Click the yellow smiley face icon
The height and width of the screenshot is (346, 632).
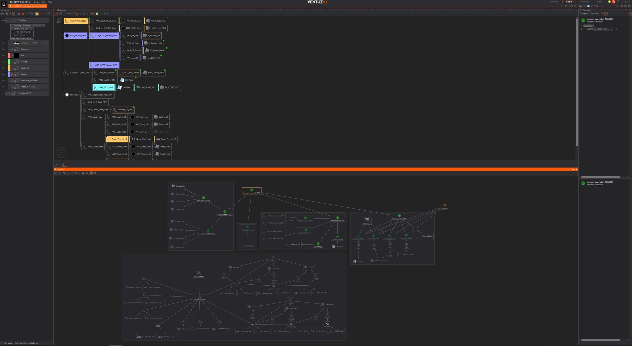point(609,2)
